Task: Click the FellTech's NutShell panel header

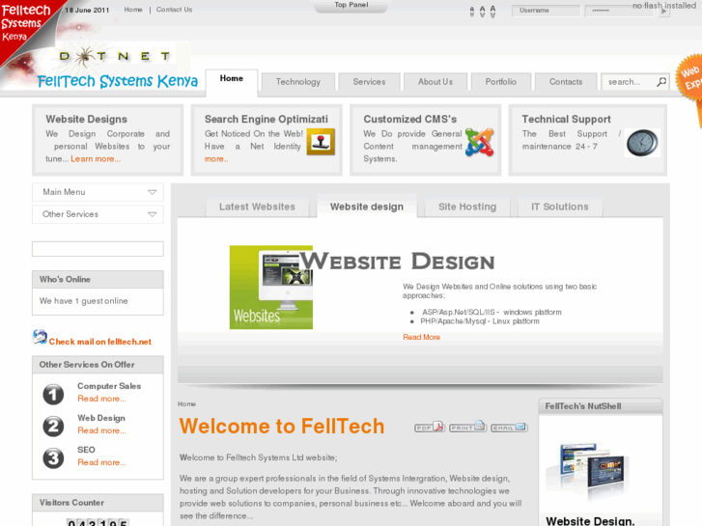Action: (x=601, y=406)
